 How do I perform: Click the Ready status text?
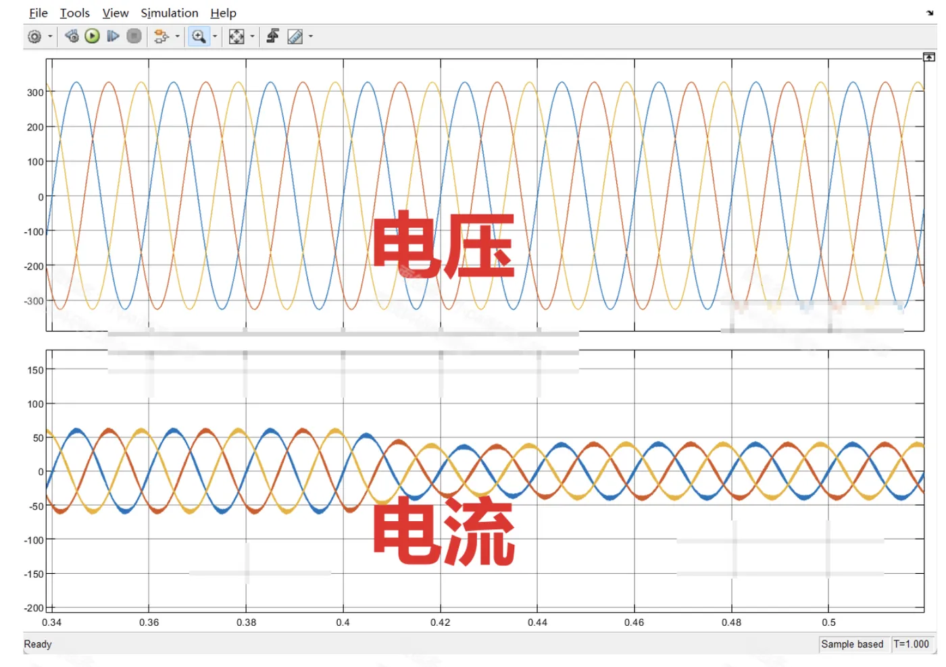(x=38, y=644)
